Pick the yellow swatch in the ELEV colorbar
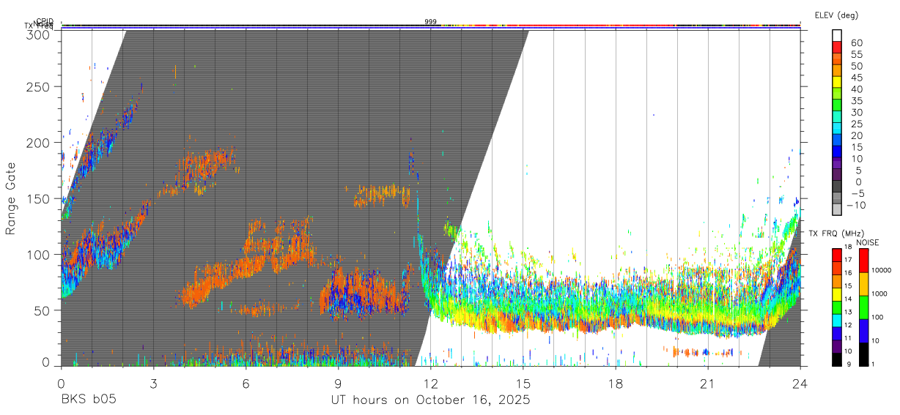This screenshot has height=415, width=900. [837, 82]
